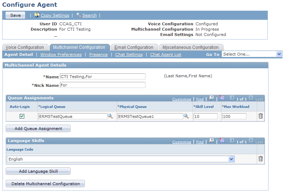View all Language Skills in new window icon
This screenshot has width=286, height=193.
point(211,140)
